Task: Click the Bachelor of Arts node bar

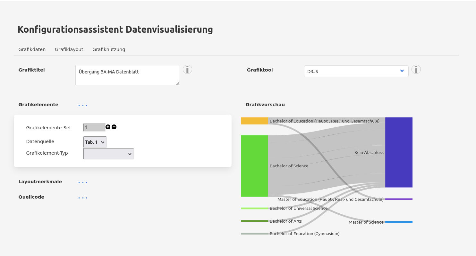Action: [x=254, y=221]
